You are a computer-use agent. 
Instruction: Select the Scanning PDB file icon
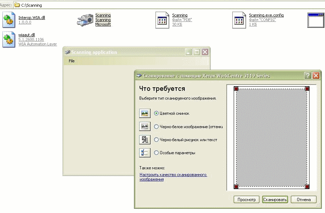coord(162,20)
